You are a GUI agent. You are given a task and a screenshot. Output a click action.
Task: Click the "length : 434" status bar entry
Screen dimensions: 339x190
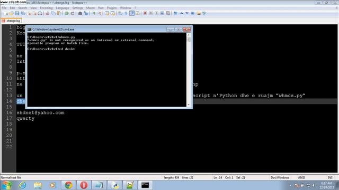click(x=172, y=177)
